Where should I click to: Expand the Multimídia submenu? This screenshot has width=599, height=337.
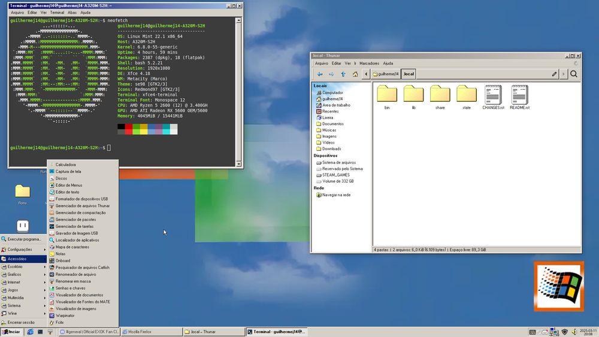pyautogui.click(x=23, y=297)
